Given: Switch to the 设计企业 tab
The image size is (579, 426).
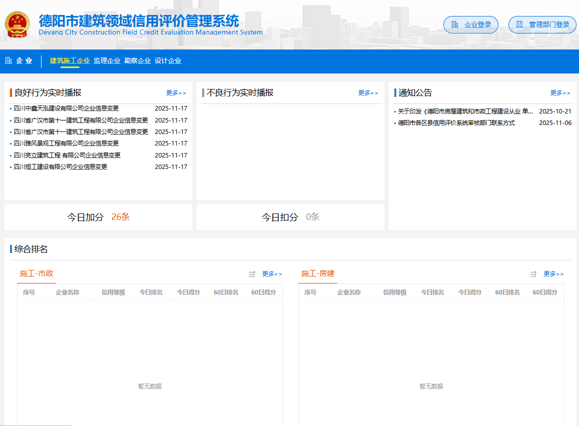Looking at the screenshot, I should click(168, 60).
